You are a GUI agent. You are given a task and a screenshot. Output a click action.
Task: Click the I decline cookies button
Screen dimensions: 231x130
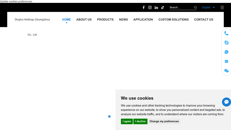140,121
